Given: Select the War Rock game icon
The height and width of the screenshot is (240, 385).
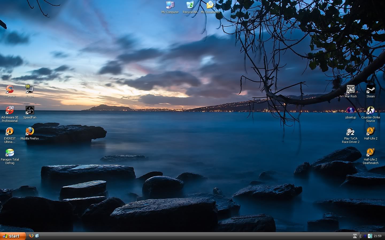Looking at the screenshot, I should tap(351, 89).
